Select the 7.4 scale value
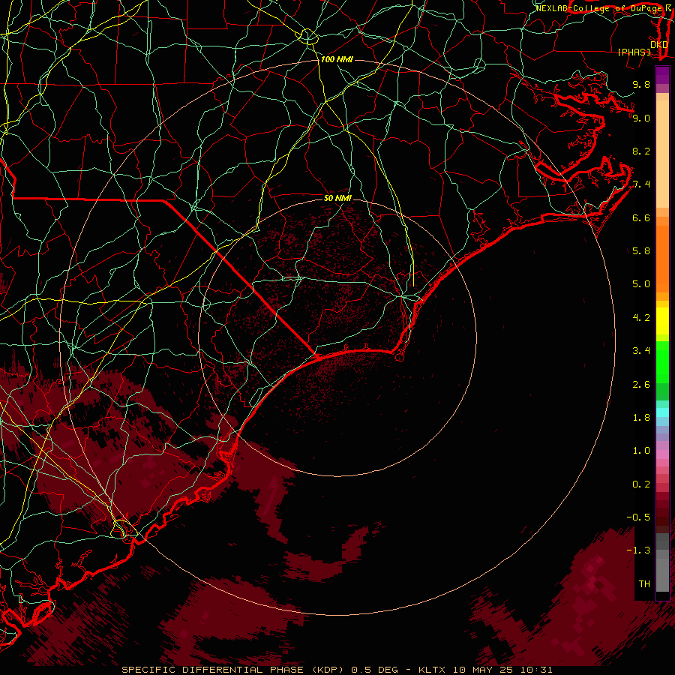The image size is (675, 675). 641,184
